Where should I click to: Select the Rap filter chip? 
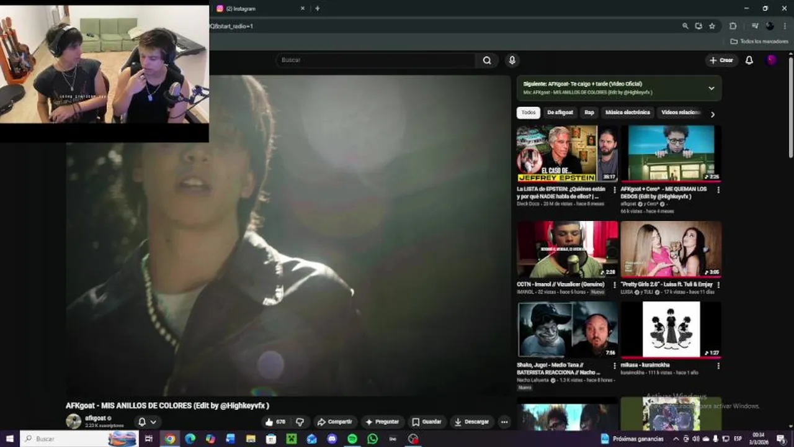point(589,112)
